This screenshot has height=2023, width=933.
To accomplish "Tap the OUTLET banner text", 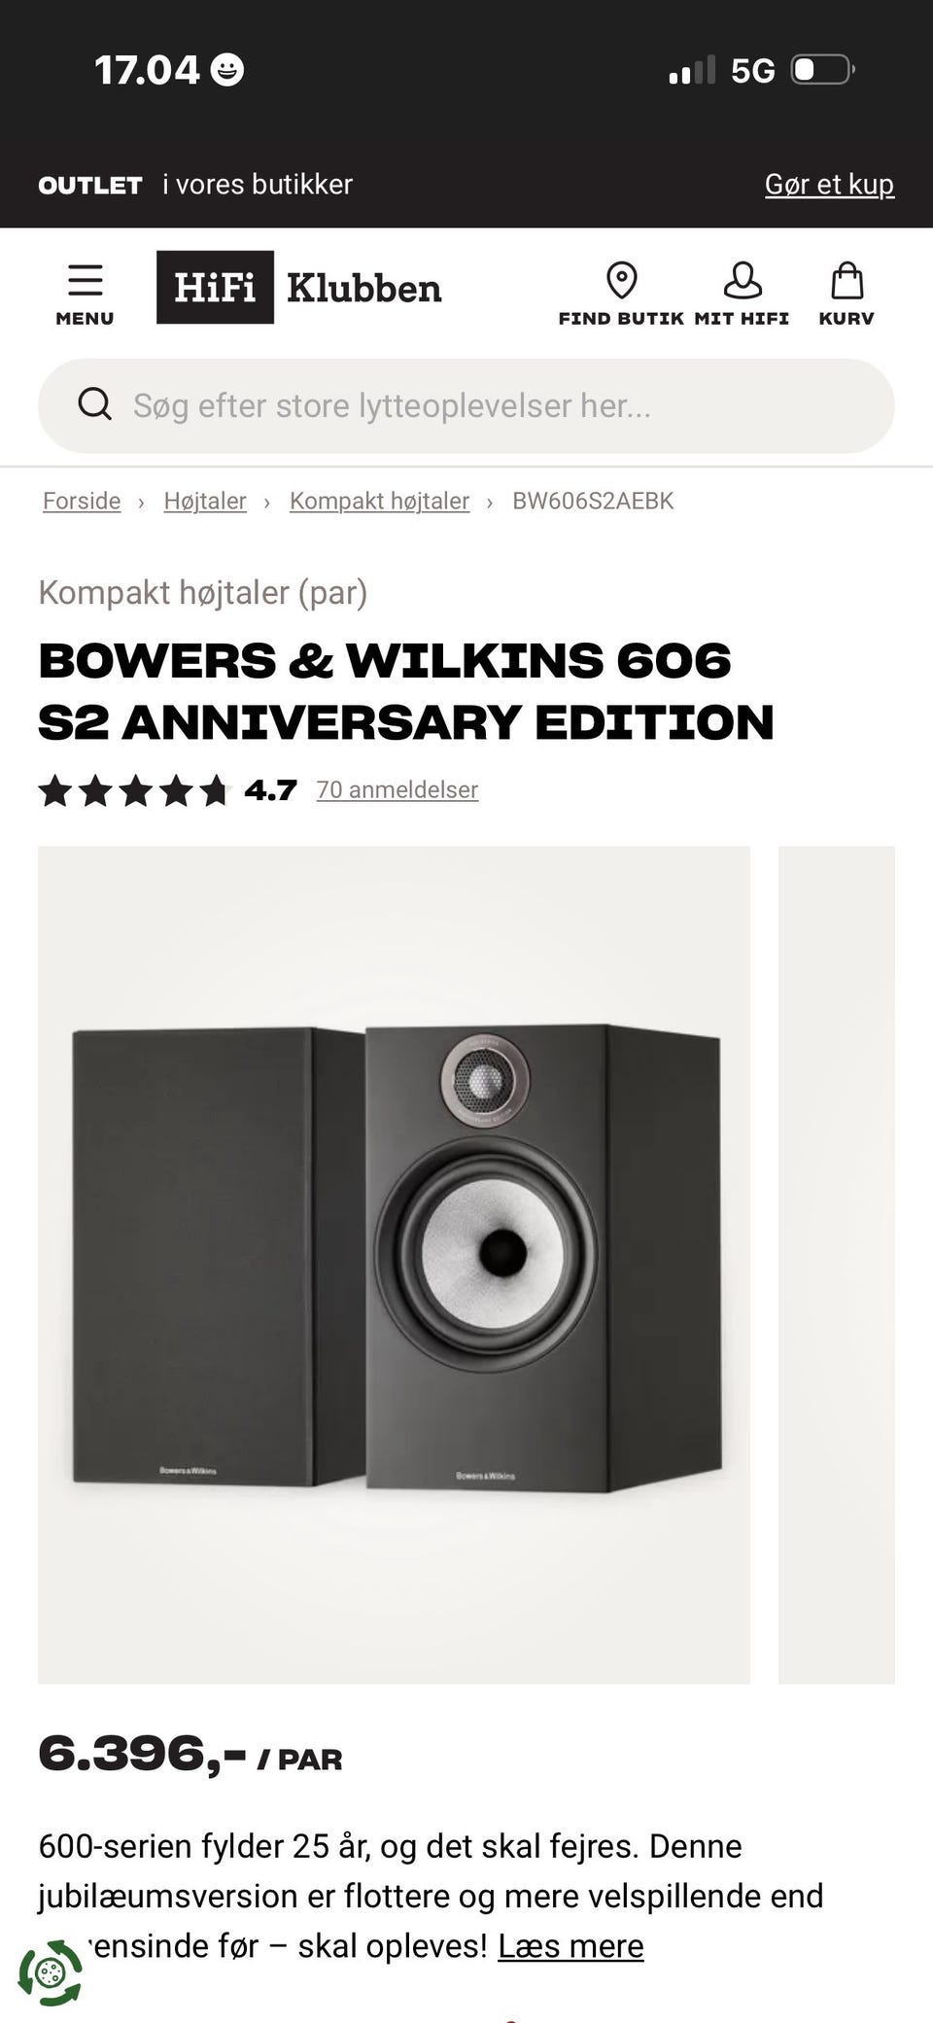I will tap(90, 185).
